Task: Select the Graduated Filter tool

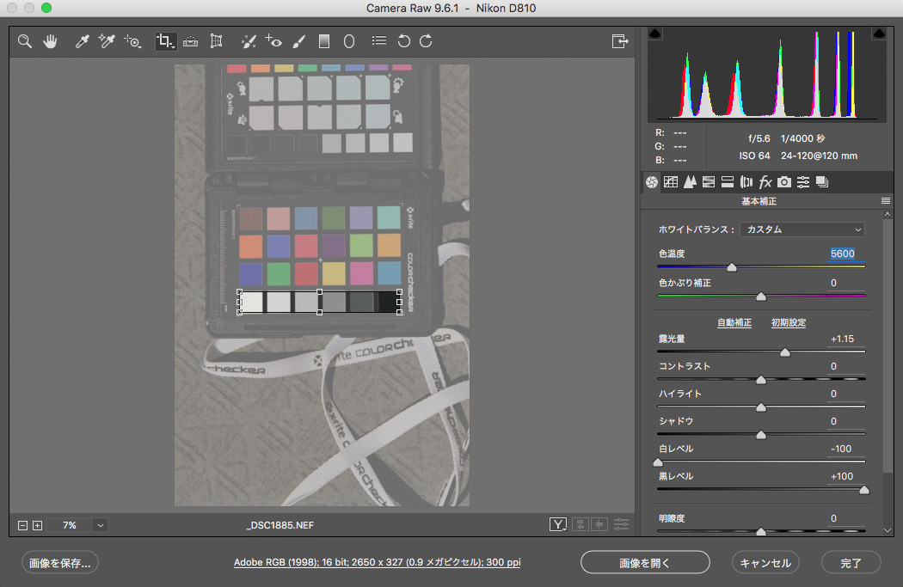Action: (324, 41)
